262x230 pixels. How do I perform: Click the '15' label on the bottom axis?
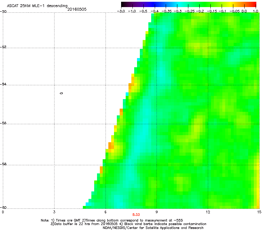pyautogui.click(x=259, y=212)
